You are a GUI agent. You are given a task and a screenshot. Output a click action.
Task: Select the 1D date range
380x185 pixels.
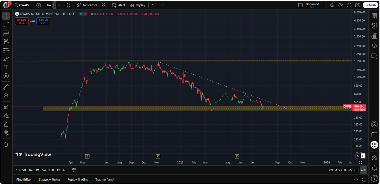tap(18, 170)
